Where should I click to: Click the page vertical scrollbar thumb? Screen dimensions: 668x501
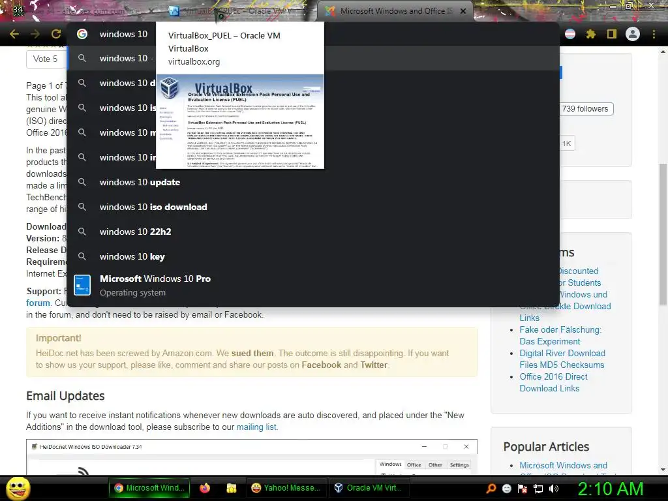663,234
